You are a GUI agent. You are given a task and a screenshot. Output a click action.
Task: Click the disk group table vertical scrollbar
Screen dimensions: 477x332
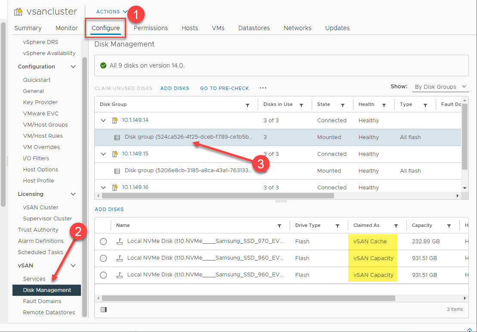click(465, 138)
